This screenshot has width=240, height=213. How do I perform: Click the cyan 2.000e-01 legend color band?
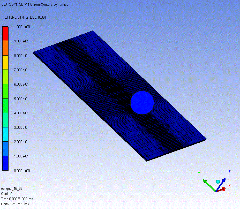pyautogui.click(x=5, y=134)
